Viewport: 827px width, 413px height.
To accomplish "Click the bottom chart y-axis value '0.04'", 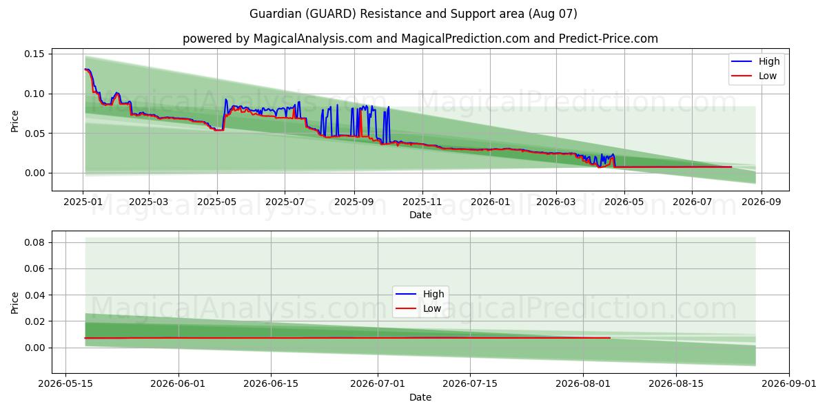I will coord(34,295).
